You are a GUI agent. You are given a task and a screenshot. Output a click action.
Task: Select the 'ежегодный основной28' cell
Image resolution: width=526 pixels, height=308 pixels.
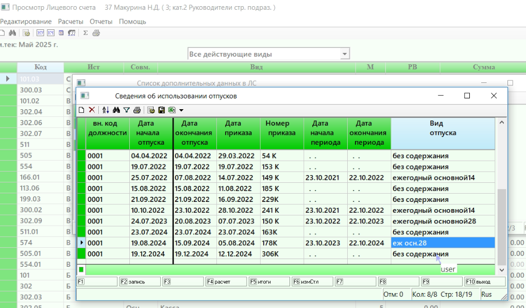tap(443, 221)
